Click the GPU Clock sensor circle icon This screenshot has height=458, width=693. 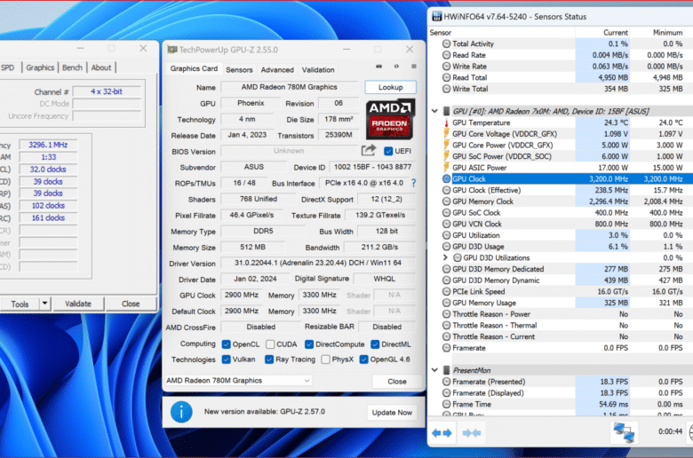click(446, 179)
